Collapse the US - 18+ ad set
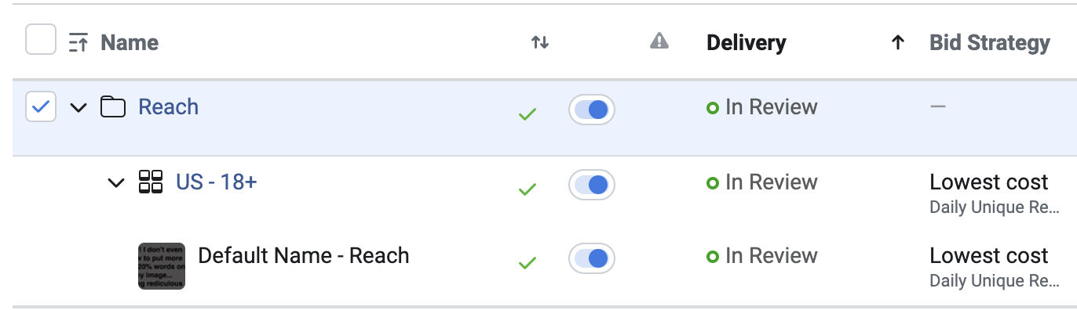 click(115, 183)
